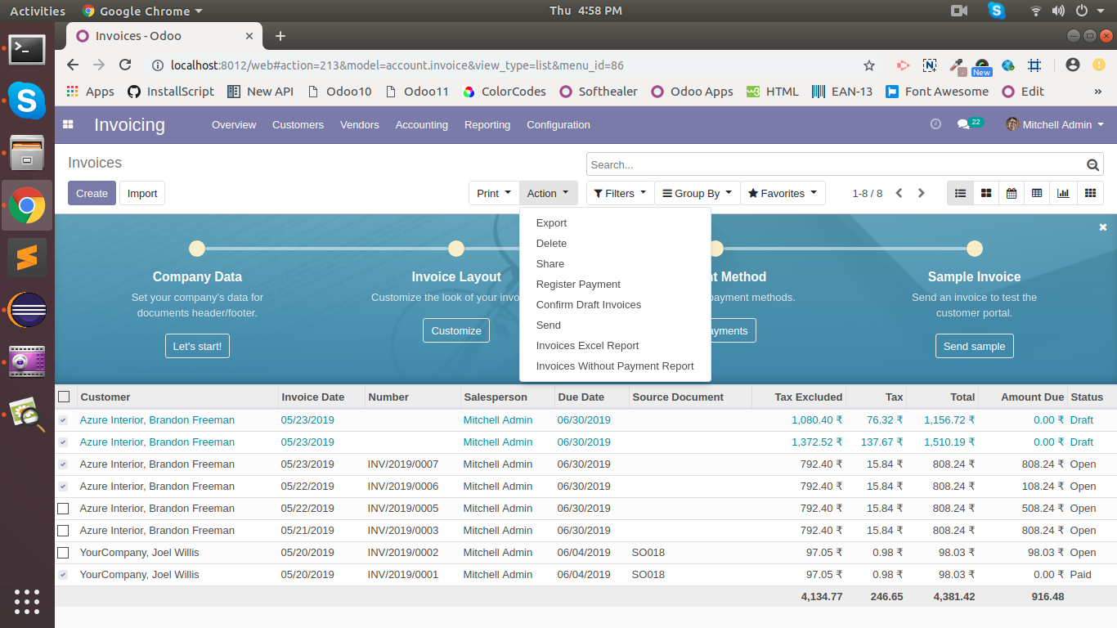Image resolution: width=1117 pixels, height=628 pixels.
Task: Click the search magnifier icon
Action: 1092,164
